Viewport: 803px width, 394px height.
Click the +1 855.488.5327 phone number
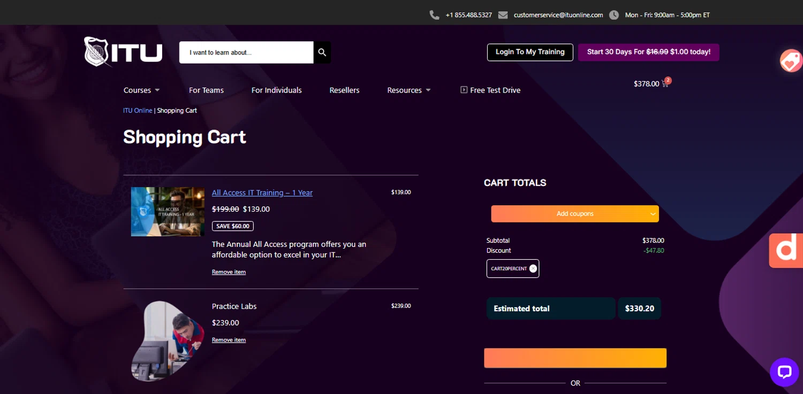[x=468, y=15]
